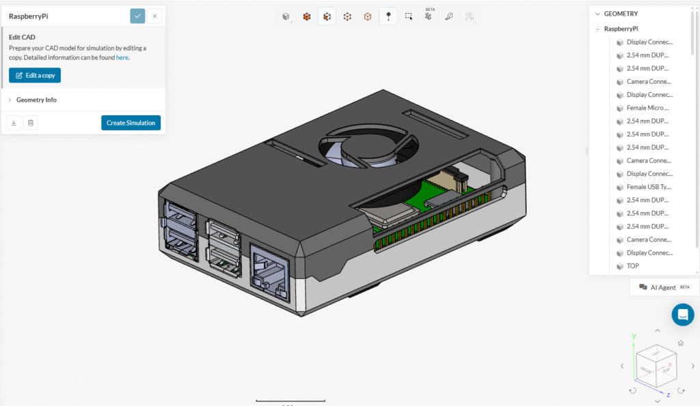Viewport: 700px width, 406px height.
Task: Expand the Geometry Info section
Action: coord(36,100)
